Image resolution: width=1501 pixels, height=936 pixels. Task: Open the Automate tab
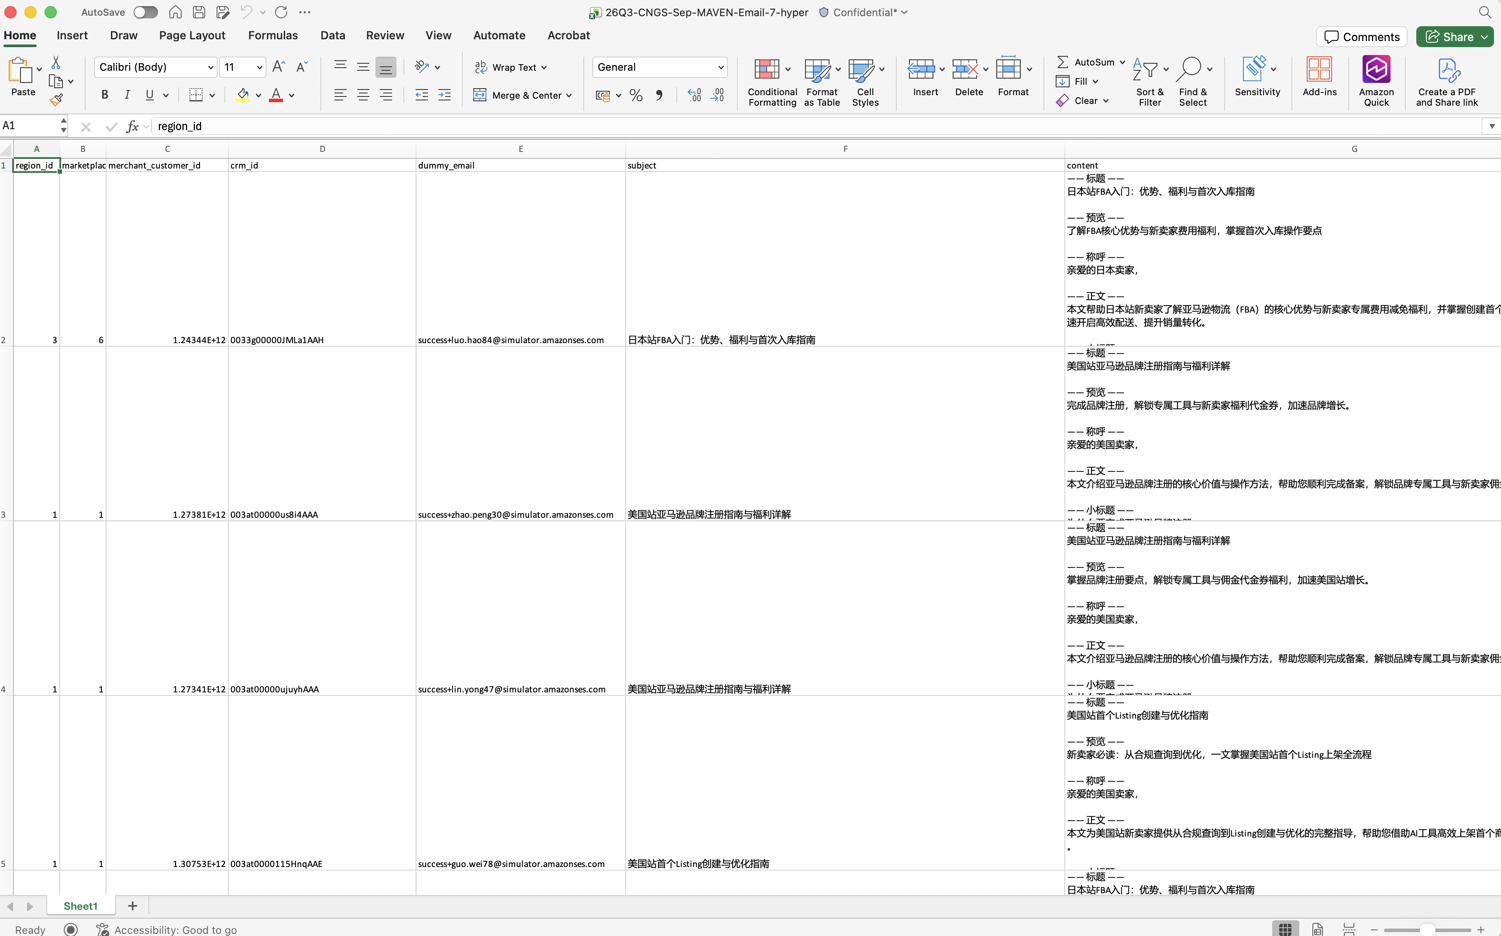tap(499, 35)
